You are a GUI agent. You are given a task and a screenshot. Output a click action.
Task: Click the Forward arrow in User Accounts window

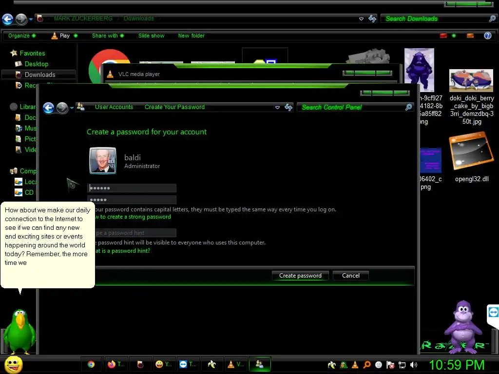pyautogui.click(x=62, y=108)
